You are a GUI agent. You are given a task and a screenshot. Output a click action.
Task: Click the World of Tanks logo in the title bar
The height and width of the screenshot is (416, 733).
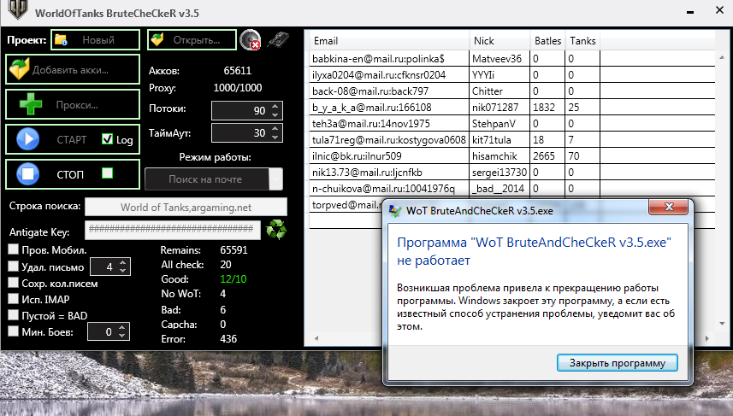18,9
